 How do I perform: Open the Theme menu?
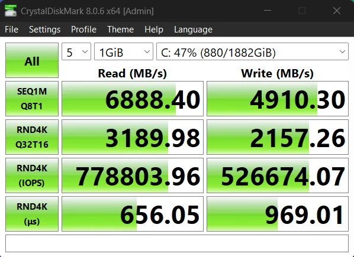pyautogui.click(x=120, y=30)
